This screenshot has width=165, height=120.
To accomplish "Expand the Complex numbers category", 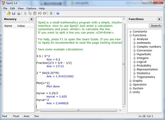I will click(x=134, y=47).
